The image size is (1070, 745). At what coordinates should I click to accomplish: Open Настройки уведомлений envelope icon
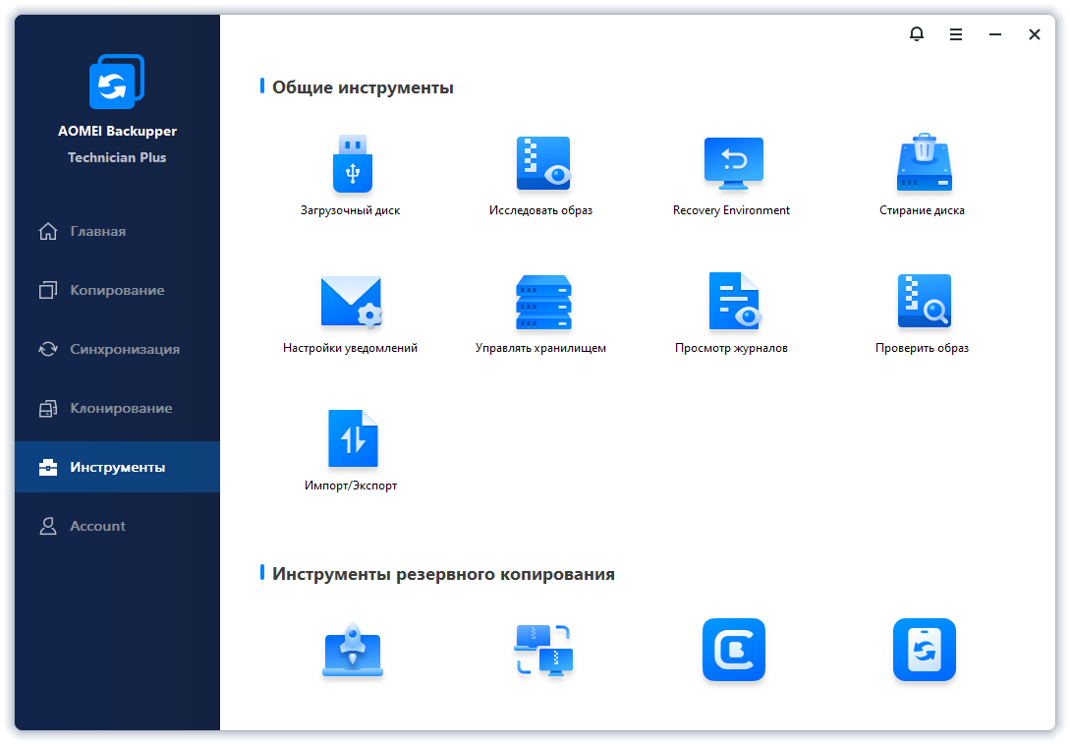[352, 301]
